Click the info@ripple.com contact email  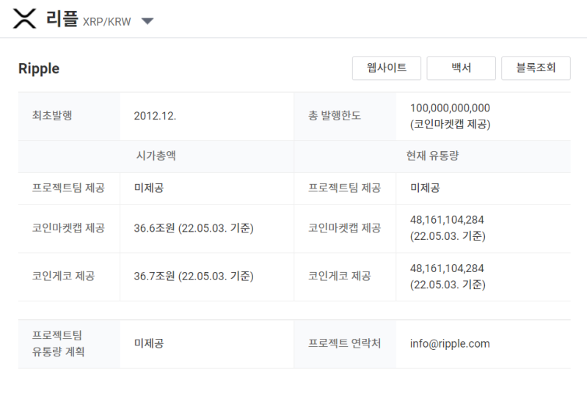(450, 343)
